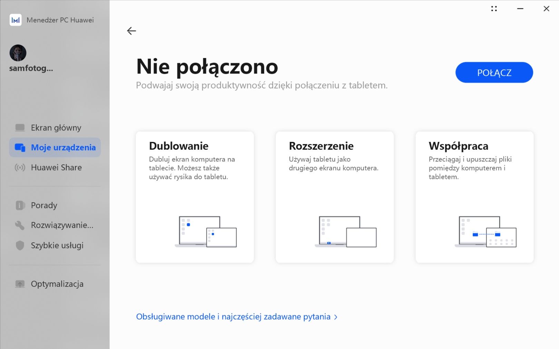Select the Współpraca card
This screenshot has height=349, width=559.
coord(474,197)
